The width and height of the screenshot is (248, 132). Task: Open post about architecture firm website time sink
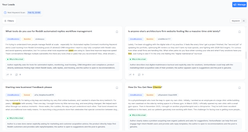[x=174, y=31]
